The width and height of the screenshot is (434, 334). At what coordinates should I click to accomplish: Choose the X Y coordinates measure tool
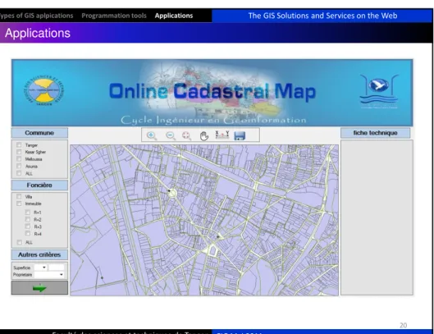click(x=222, y=135)
